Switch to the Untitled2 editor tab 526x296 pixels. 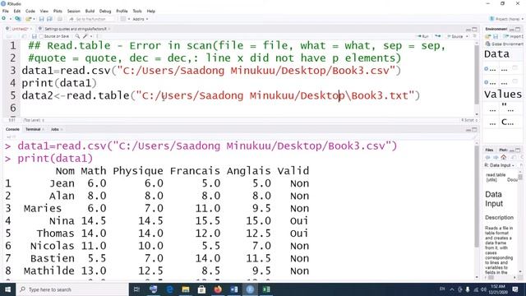tap(20, 30)
